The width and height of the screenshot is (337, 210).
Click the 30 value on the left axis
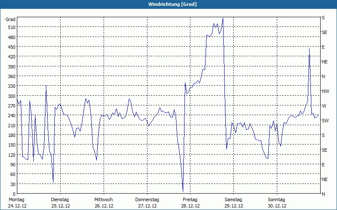click(13, 184)
